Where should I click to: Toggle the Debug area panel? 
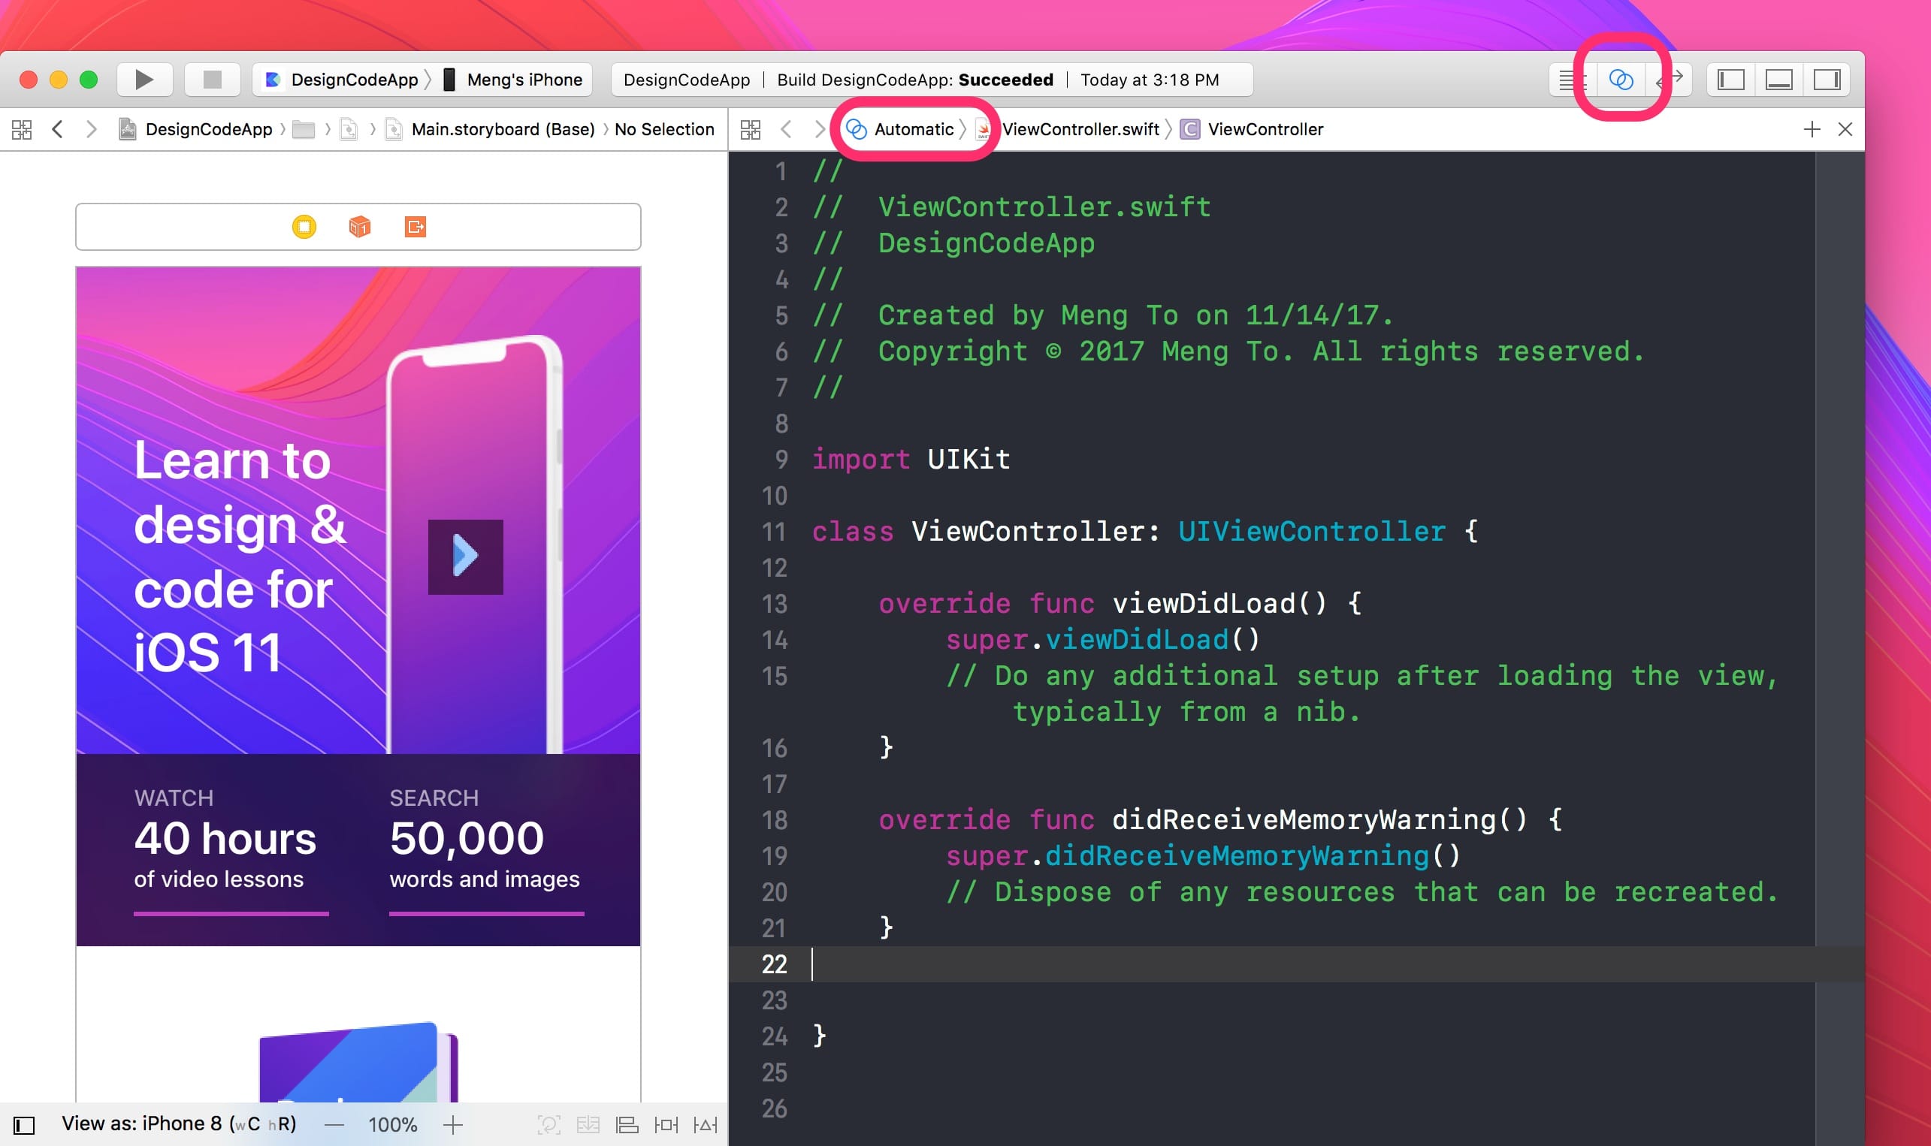pos(1778,80)
